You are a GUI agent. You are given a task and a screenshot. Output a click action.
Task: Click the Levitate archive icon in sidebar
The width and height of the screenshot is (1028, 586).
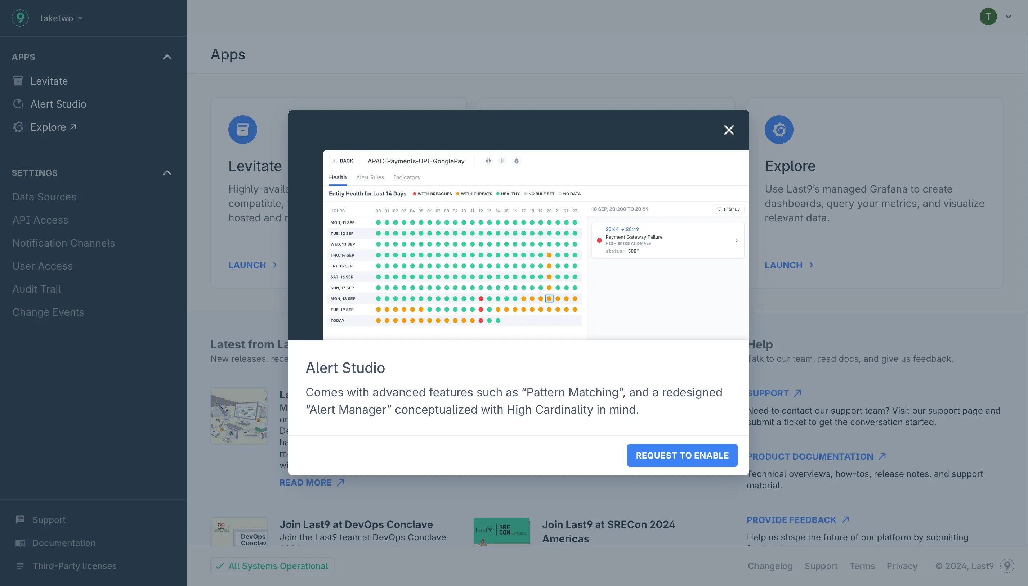18,81
